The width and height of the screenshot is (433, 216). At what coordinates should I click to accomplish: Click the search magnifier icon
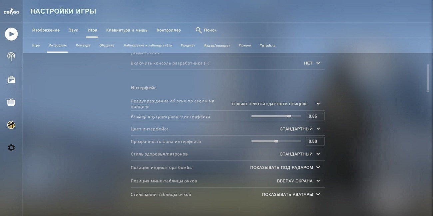point(199,30)
